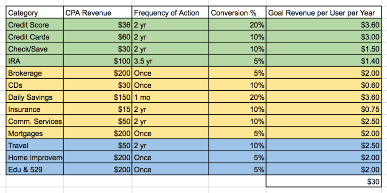Viewport: 387px width, 193px height.
Task: Select Goal Revenue per User per Year header
Action: click(x=324, y=13)
